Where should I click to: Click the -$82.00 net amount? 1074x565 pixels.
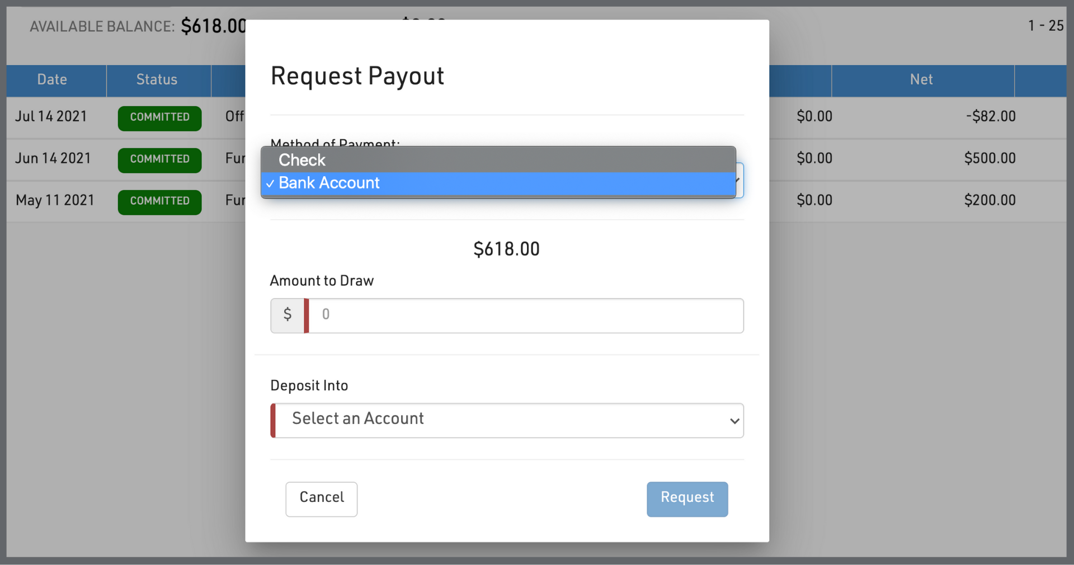tap(991, 116)
